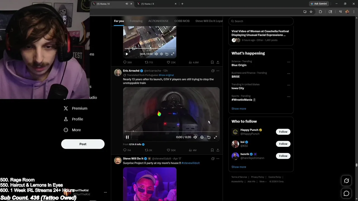358x201 pixels.
Task: Open the AC7IONHOUSE tab
Action: pyautogui.click(x=158, y=21)
